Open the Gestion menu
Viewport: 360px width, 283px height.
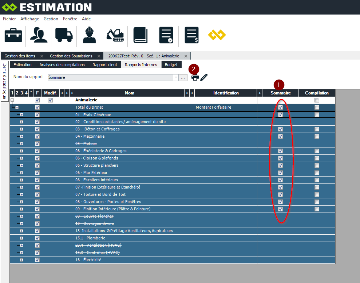click(51, 19)
